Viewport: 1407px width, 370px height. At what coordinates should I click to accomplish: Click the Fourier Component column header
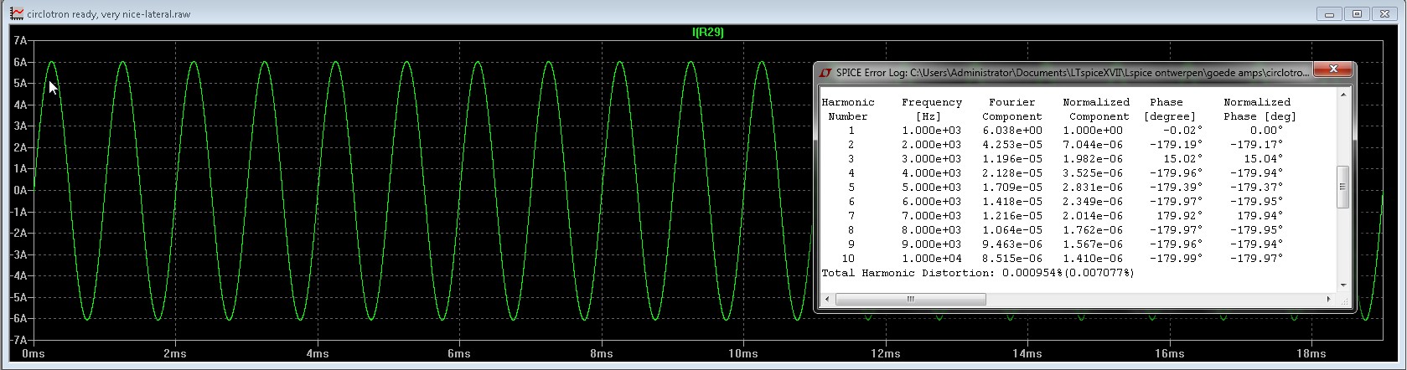click(1012, 110)
